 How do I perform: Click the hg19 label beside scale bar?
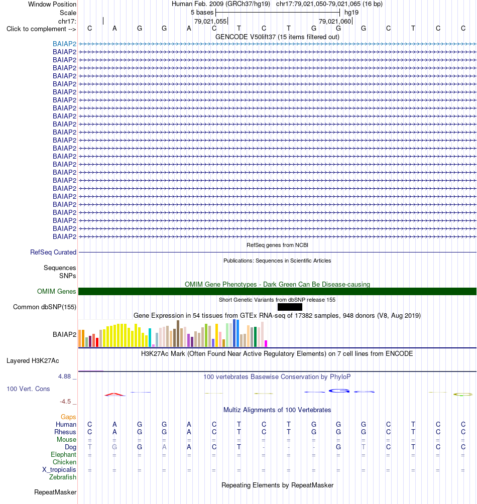coord(351,13)
